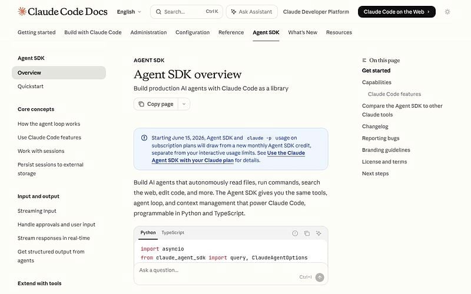This screenshot has height=294, width=471.
Task: Open the What's New tab
Action: [303, 32]
